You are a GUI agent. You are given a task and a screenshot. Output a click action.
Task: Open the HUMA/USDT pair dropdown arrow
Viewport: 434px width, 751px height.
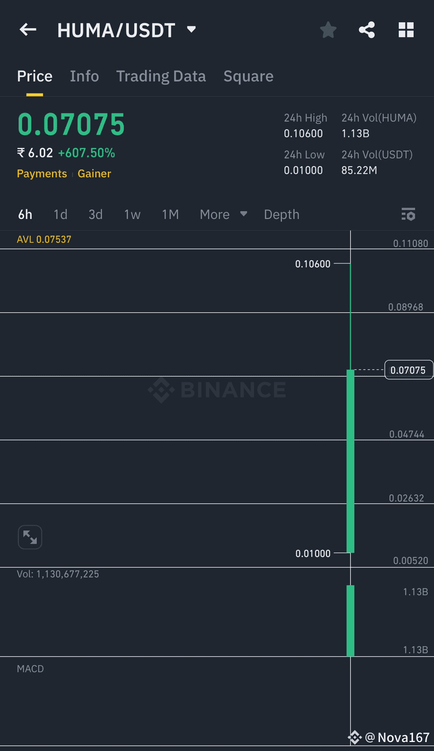[x=191, y=29]
